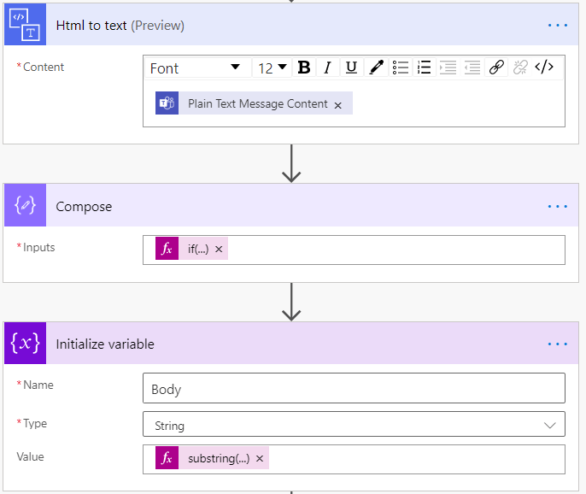
Task: Insert a numbered list
Action: tap(424, 68)
